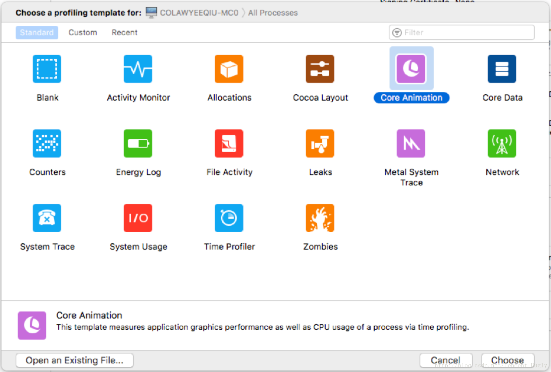Select the System Usage I/O icon
The height and width of the screenshot is (372, 551).
click(x=138, y=218)
